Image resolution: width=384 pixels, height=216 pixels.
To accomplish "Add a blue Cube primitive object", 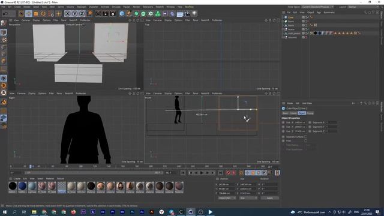I will point(122,14).
